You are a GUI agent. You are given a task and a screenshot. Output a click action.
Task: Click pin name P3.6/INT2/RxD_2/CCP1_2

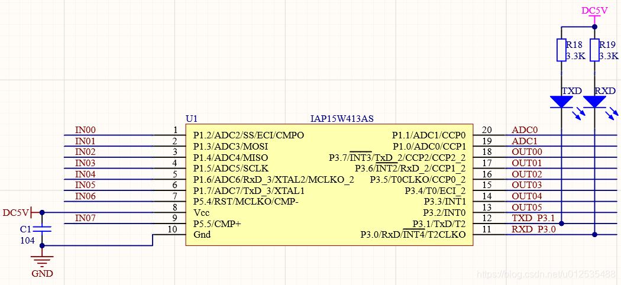pos(410,169)
